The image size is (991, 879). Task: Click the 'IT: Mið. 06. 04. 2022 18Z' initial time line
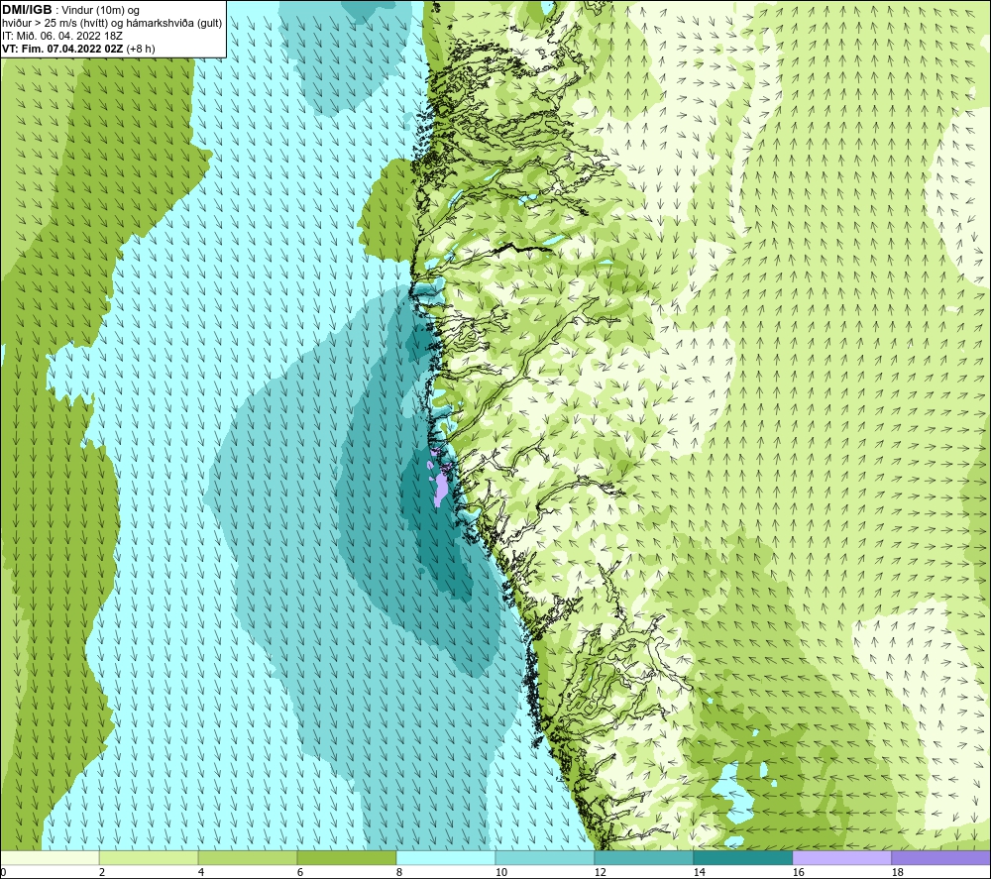click(61, 36)
